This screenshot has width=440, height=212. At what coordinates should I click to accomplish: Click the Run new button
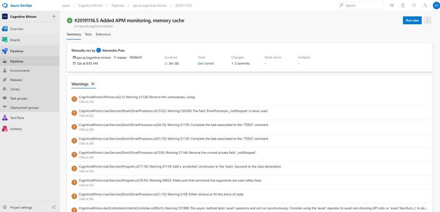(x=412, y=20)
